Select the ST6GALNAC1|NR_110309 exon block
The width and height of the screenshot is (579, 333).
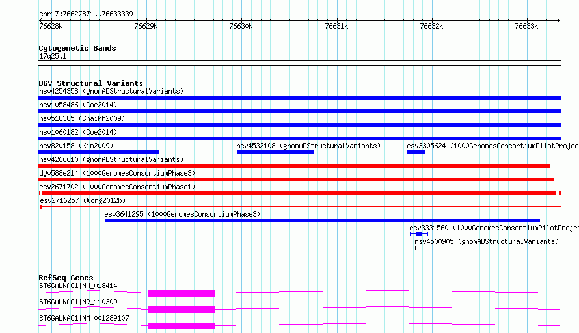click(181, 310)
